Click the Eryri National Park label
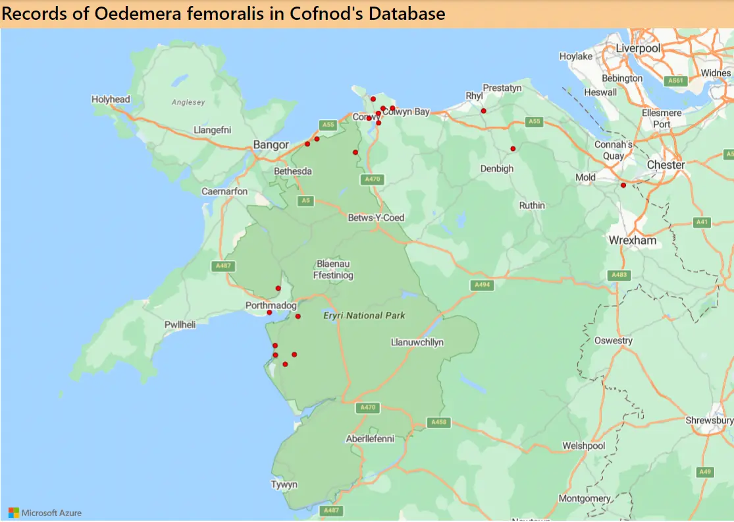Screen dimensions: 734x522 (364, 316)
